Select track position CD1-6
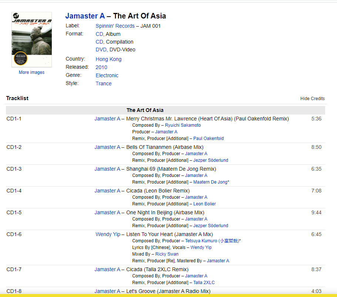 click(14, 234)
